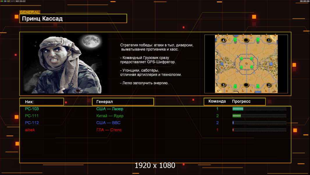
Task: Click PC-112's loading progress bar
Action: [259, 123]
